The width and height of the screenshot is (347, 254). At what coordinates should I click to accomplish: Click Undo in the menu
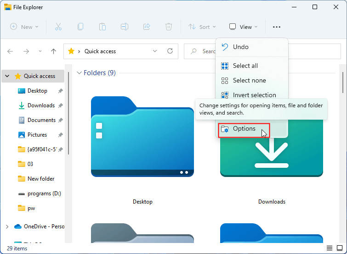252,47
